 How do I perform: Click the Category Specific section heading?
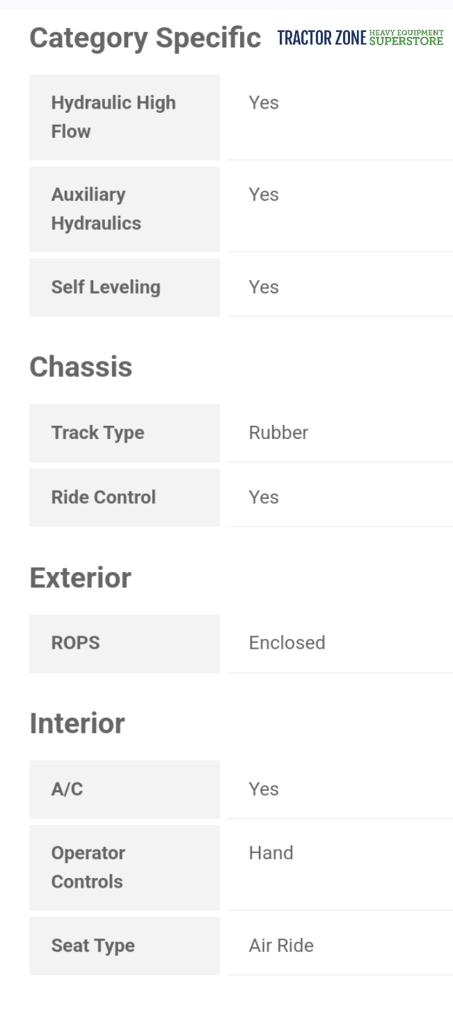click(145, 38)
